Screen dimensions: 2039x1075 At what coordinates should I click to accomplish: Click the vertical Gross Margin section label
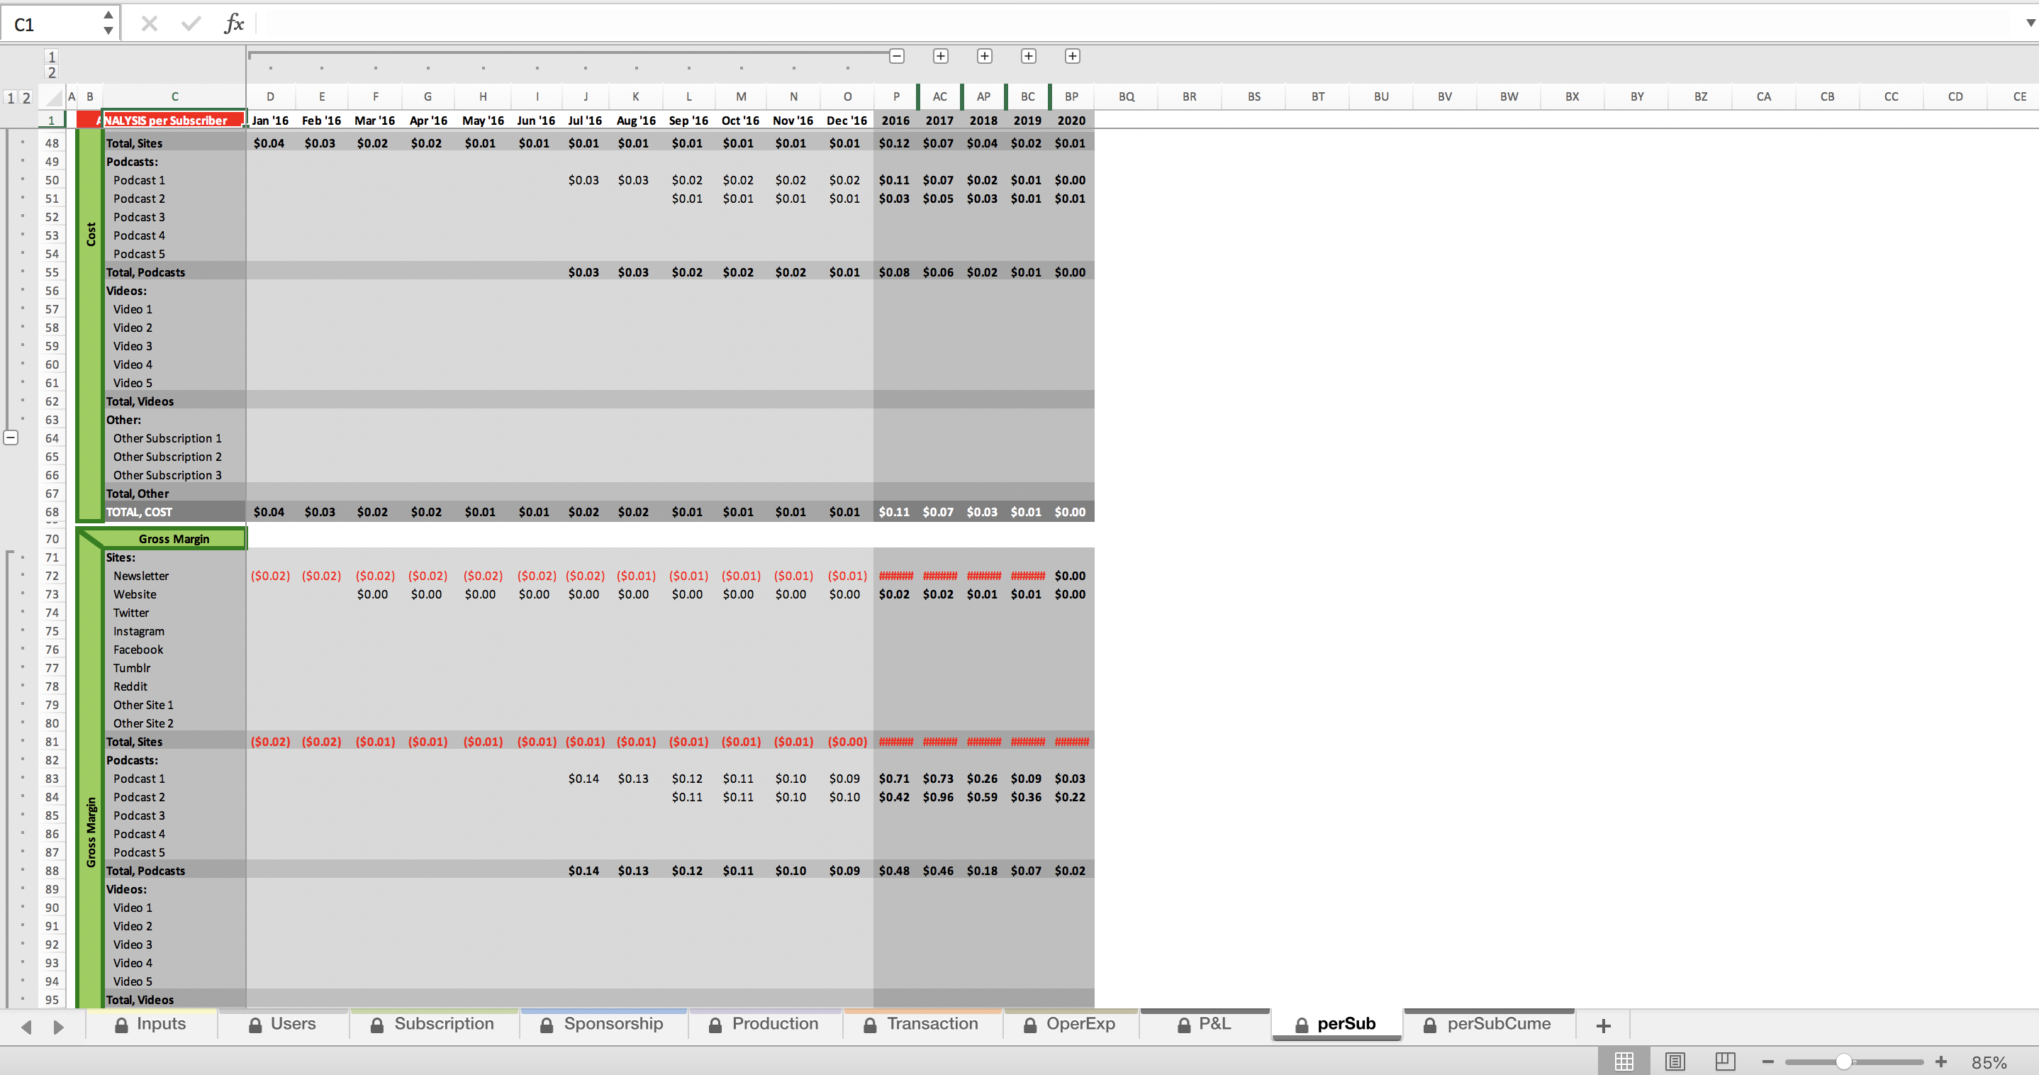tap(90, 832)
